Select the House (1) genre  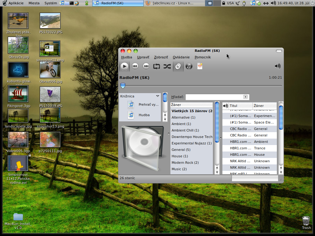tap(191, 156)
